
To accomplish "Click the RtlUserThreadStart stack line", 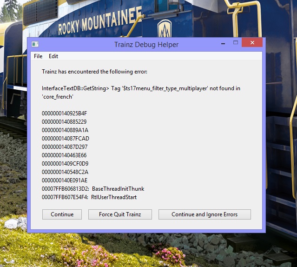I will tap(89, 197).
